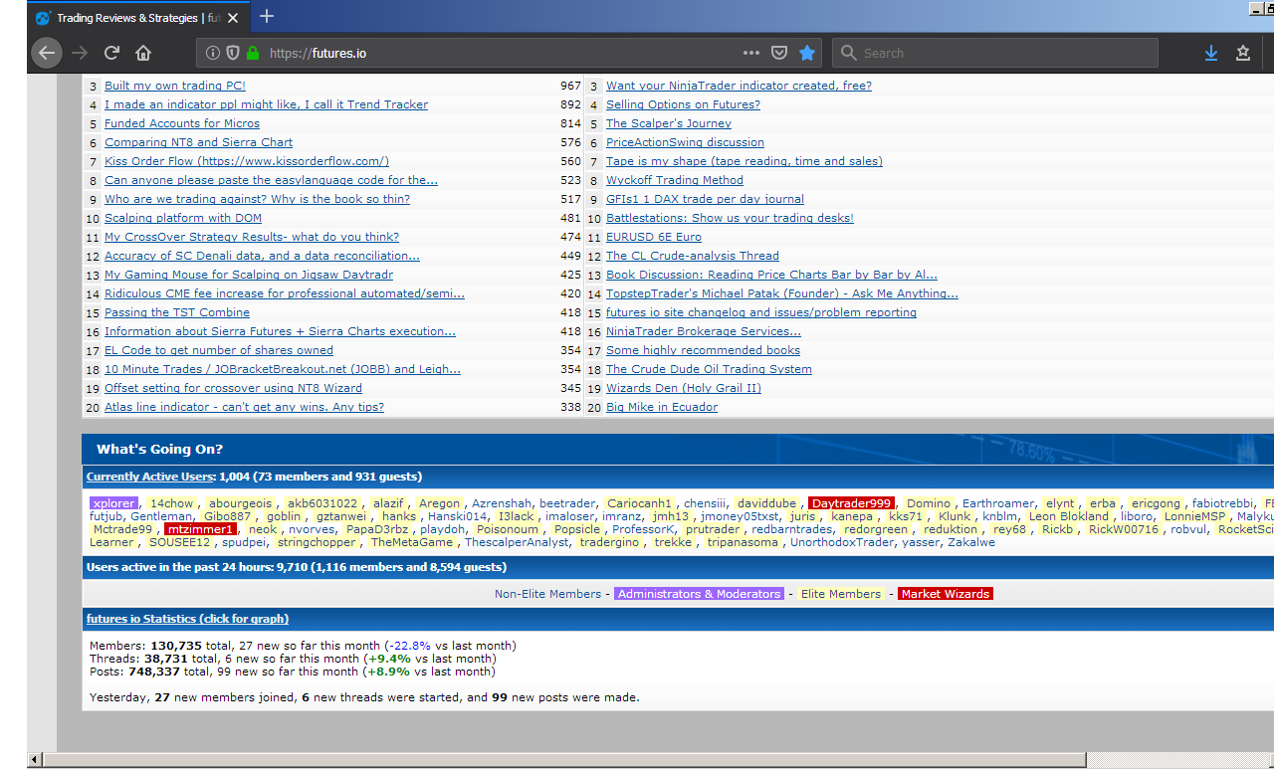1274x769 pixels.
Task: Focus the browser Search field
Action: (995, 53)
